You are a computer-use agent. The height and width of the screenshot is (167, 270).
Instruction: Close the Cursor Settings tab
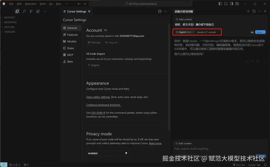[x=89, y=11]
